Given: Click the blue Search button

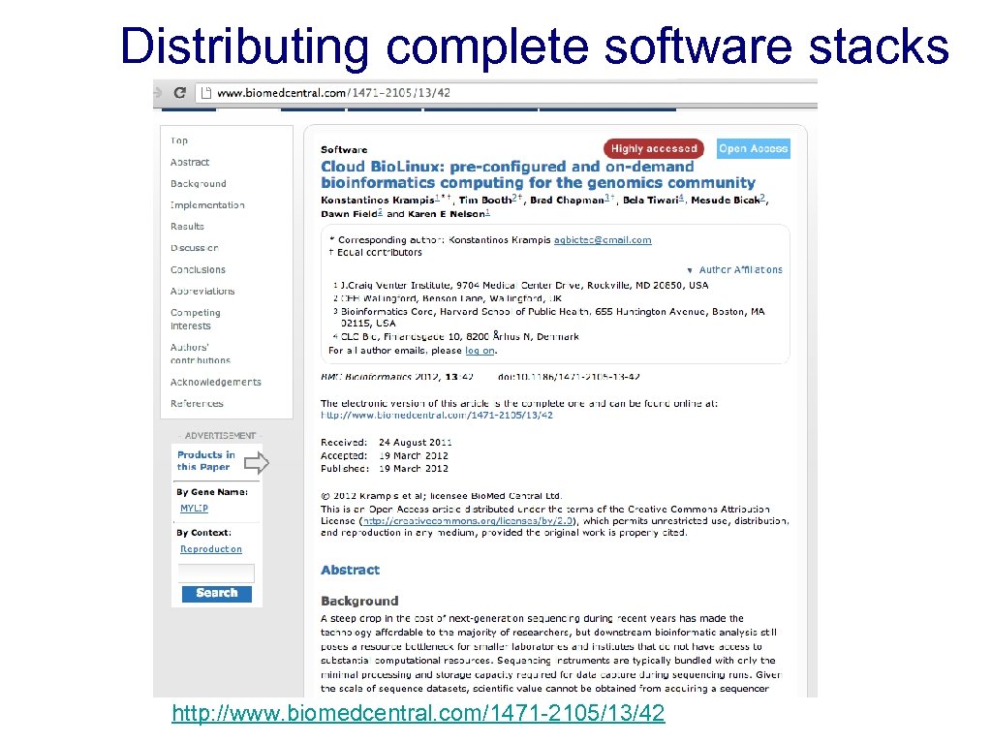Looking at the screenshot, I should (x=216, y=594).
